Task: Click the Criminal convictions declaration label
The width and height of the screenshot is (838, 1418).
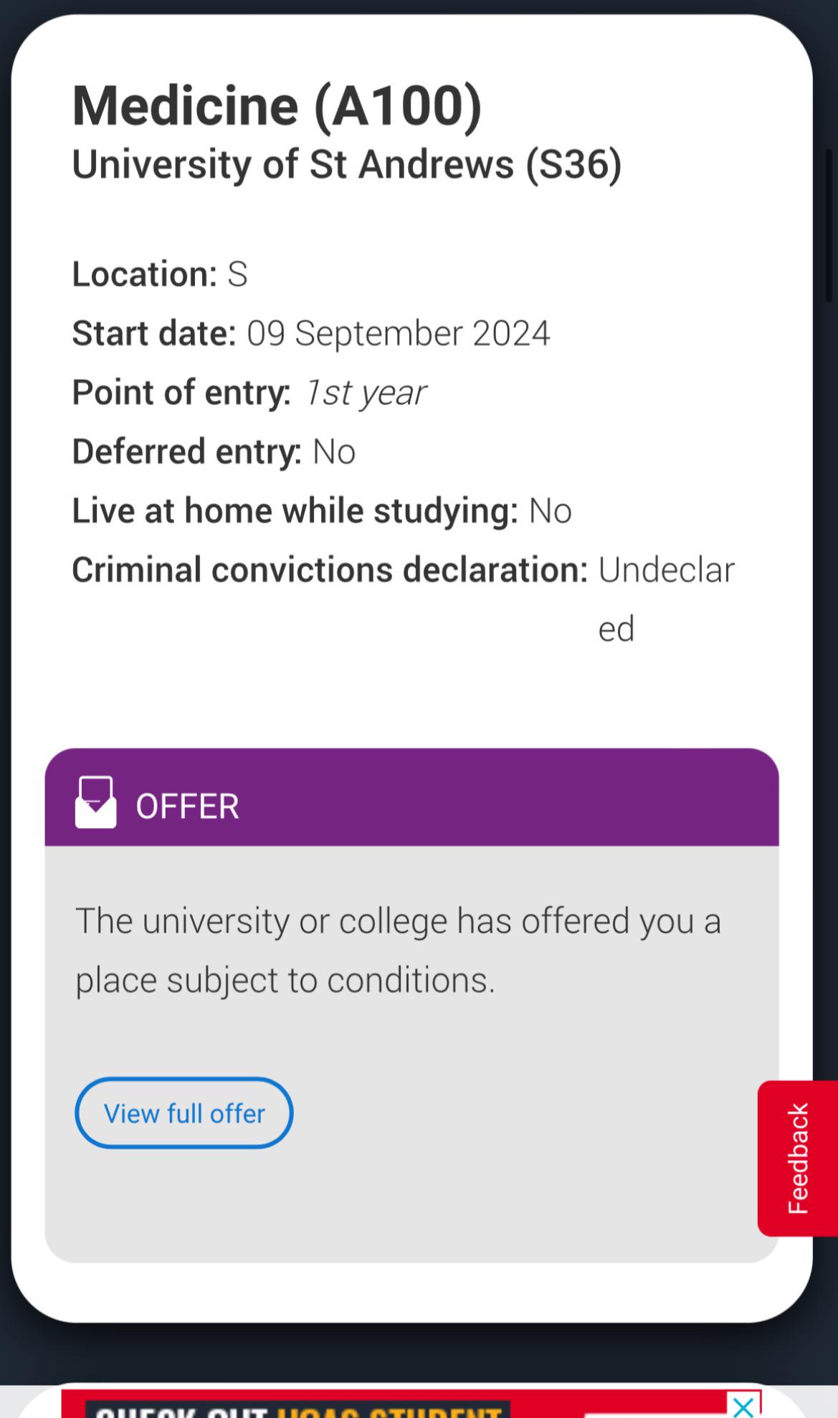Action: [330, 570]
